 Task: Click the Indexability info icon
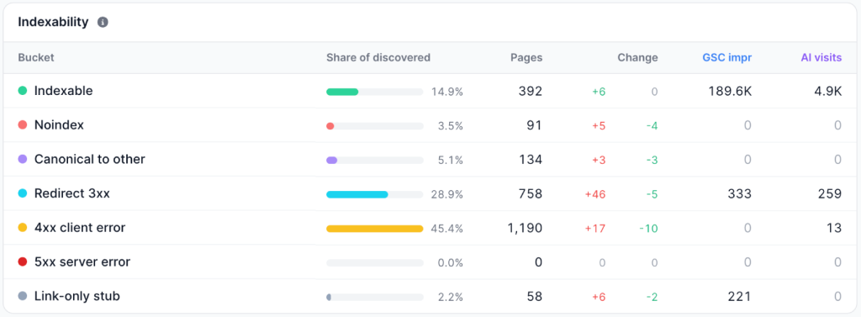click(x=103, y=23)
